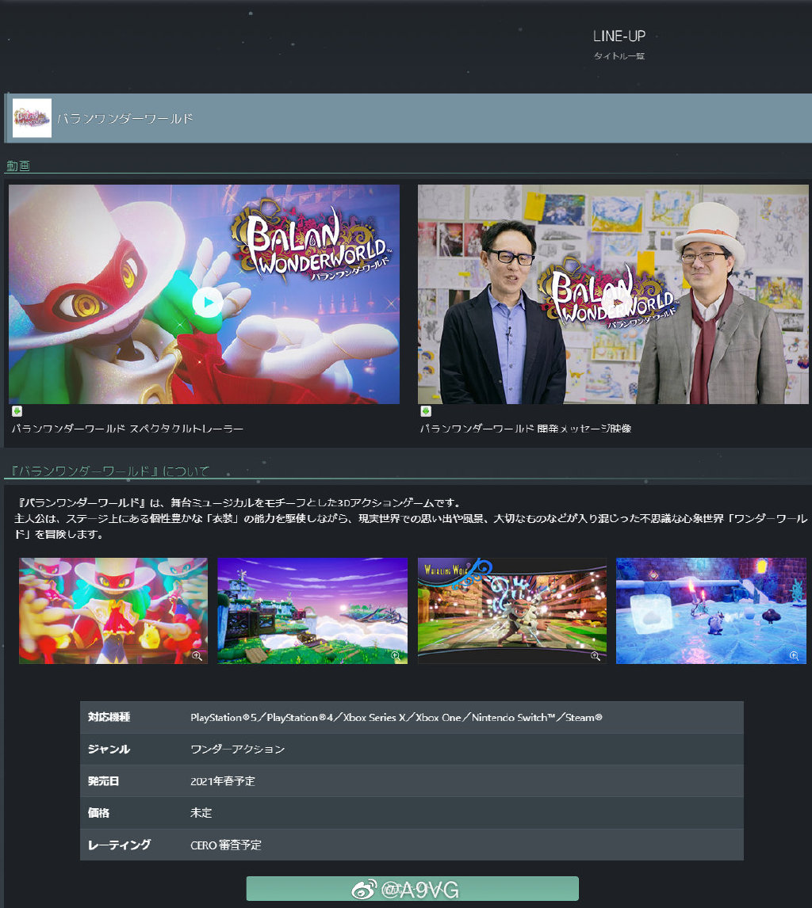This screenshot has height=908, width=812.
Task: Click the '『バランワンダーワールド』について' heading
Action: click(x=110, y=471)
